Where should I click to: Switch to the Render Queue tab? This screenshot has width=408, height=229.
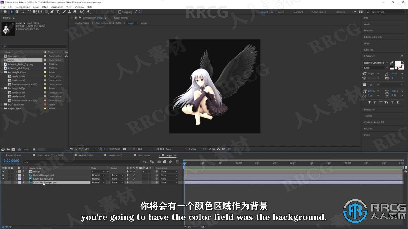coord(13,155)
